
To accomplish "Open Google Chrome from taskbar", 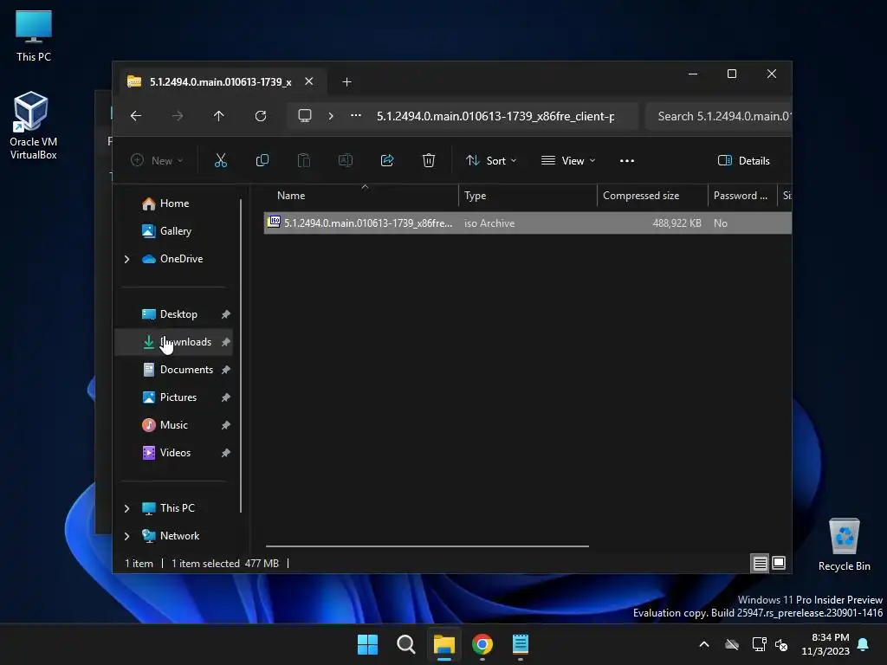I will point(482,644).
